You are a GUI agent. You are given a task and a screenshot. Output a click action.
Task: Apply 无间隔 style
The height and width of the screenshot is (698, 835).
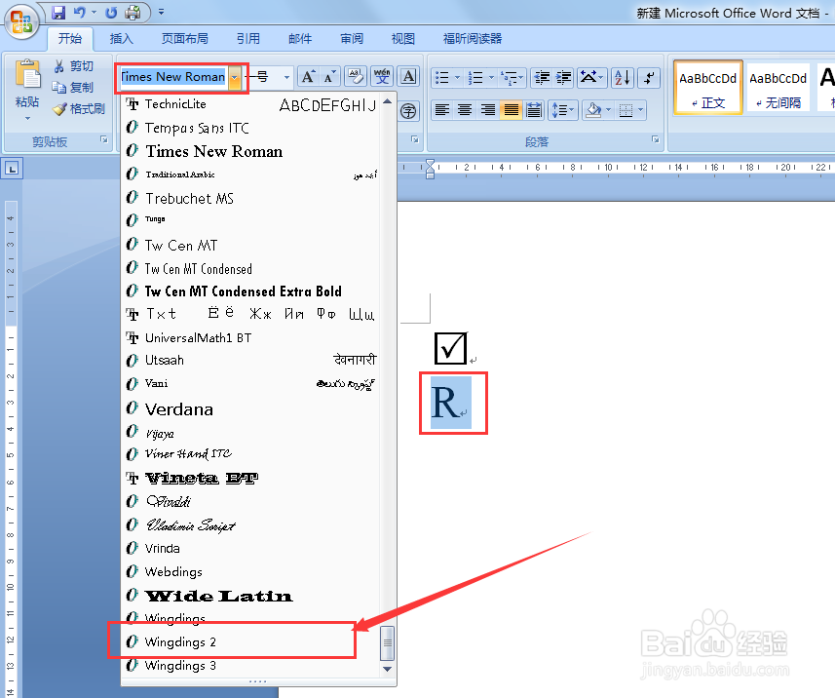pos(778,88)
